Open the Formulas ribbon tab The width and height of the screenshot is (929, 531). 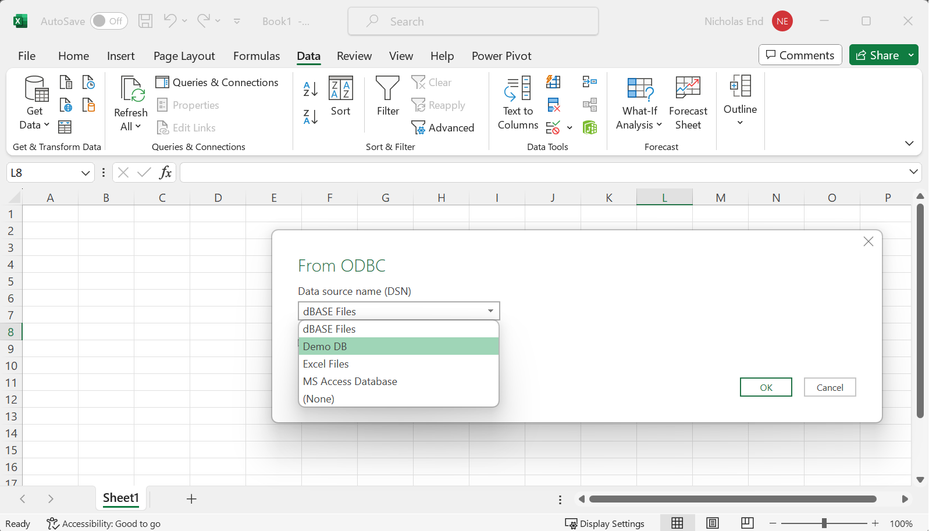tap(256, 56)
